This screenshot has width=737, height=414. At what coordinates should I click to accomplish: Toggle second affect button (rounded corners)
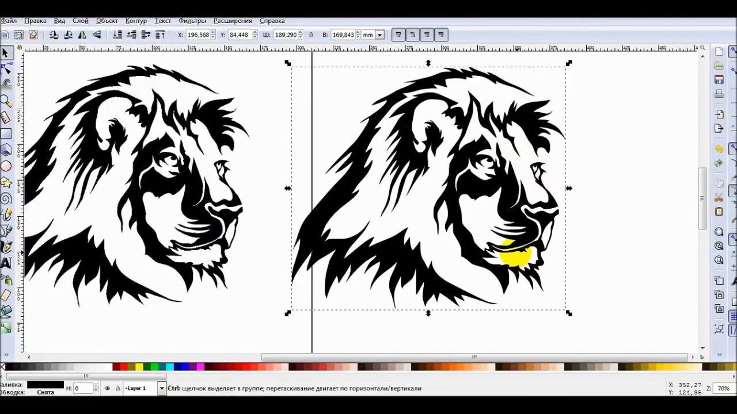coord(412,35)
